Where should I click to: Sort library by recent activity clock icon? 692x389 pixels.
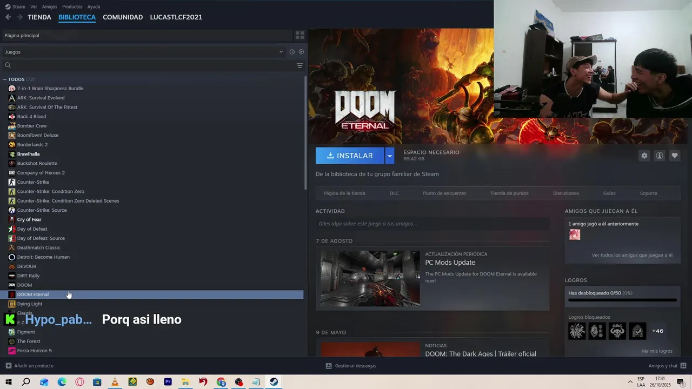292,52
